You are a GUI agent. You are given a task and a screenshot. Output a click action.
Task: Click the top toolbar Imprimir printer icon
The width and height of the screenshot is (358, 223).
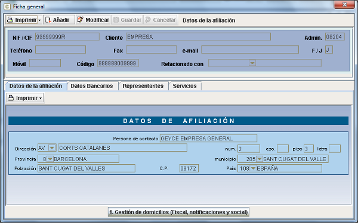coord(10,20)
